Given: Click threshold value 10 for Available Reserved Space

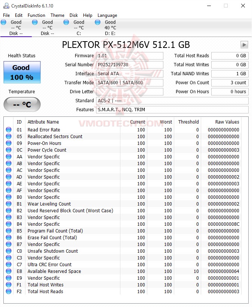Looking at the screenshot, I should tap(196, 271).
